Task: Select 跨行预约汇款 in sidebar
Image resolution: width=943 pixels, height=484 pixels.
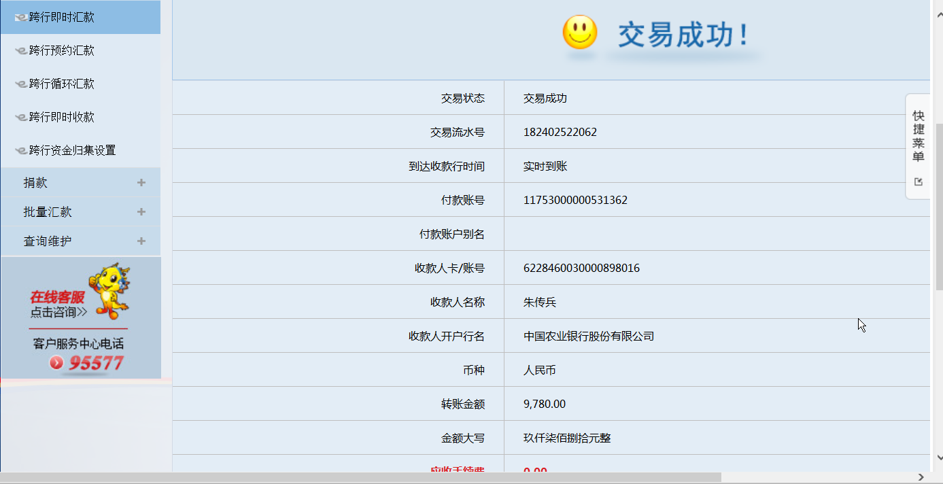Action: [x=61, y=50]
